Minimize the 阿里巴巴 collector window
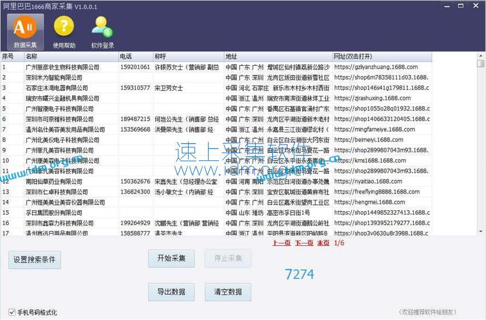The height and width of the screenshot is (320, 486). click(x=447, y=6)
